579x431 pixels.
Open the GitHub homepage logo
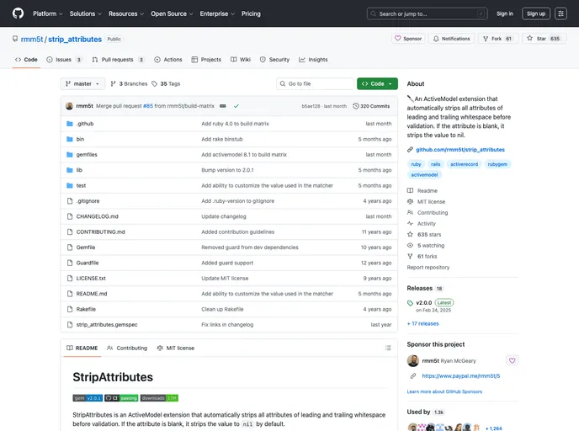pos(18,13)
